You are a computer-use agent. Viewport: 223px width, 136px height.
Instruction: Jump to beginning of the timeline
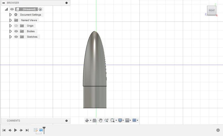(x=4, y=130)
